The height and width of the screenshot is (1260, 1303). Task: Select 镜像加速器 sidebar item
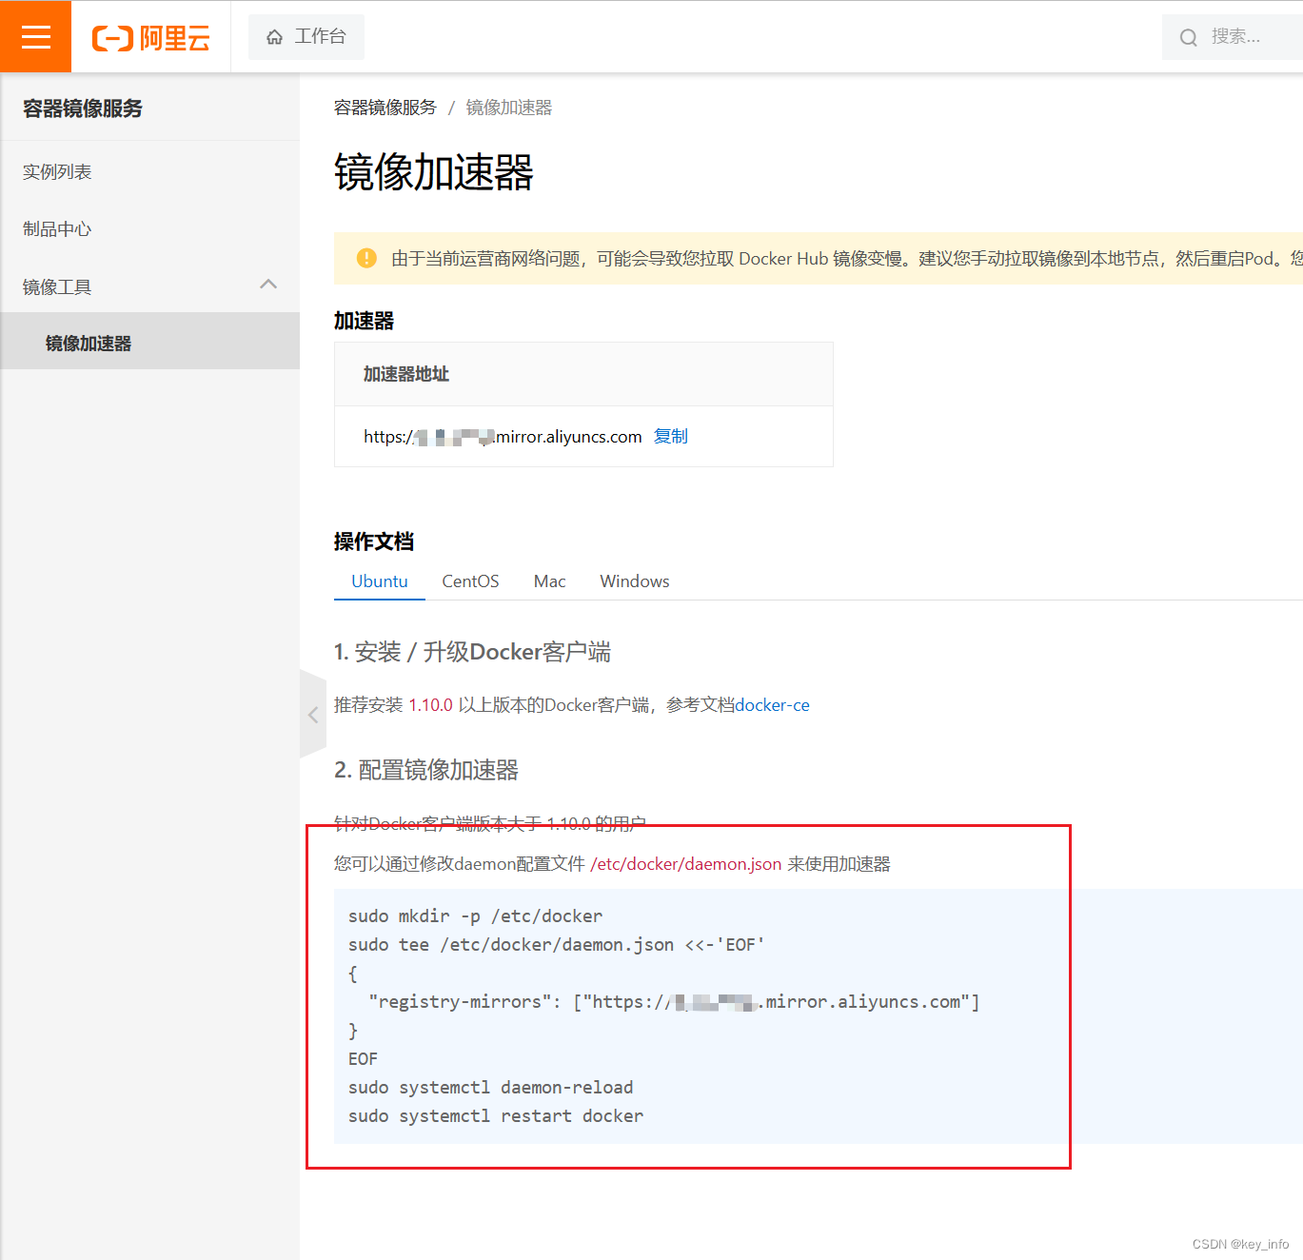click(x=150, y=342)
